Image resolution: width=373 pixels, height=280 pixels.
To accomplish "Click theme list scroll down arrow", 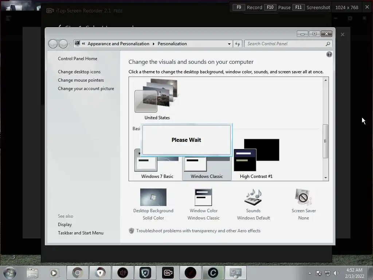I will (326, 178).
